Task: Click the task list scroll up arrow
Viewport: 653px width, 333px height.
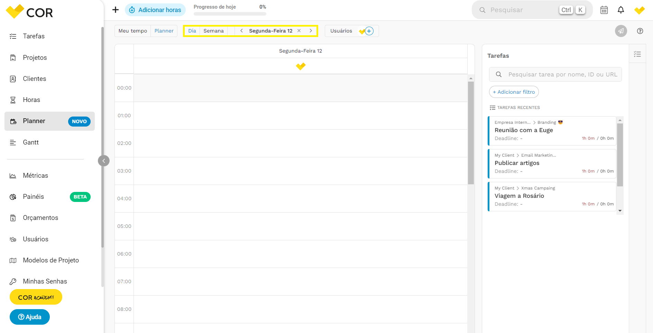Action: pyautogui.click(x=620, y=120)
